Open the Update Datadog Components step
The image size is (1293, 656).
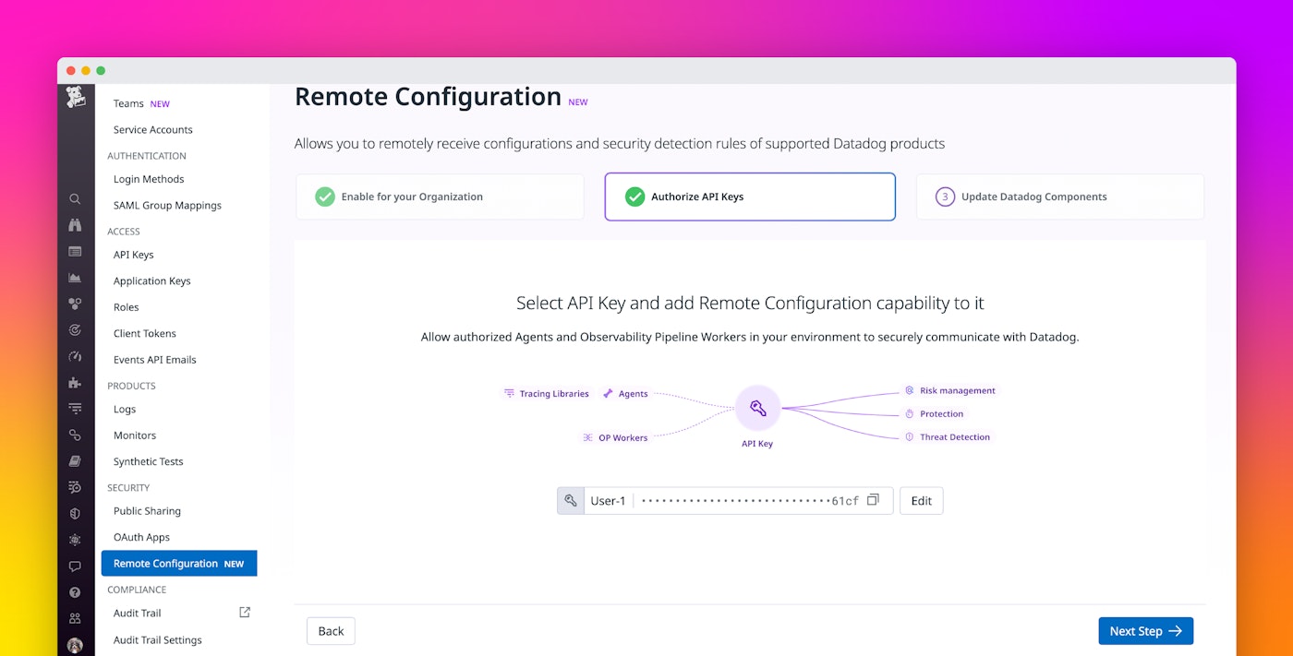1059,197
